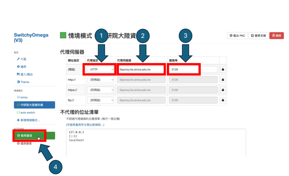Click the save icon beside 匯入/匯出
289x176 pixels.
(18, 74)
